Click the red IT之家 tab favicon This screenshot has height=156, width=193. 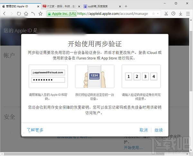pyautogui.click(x=44, y=6)
